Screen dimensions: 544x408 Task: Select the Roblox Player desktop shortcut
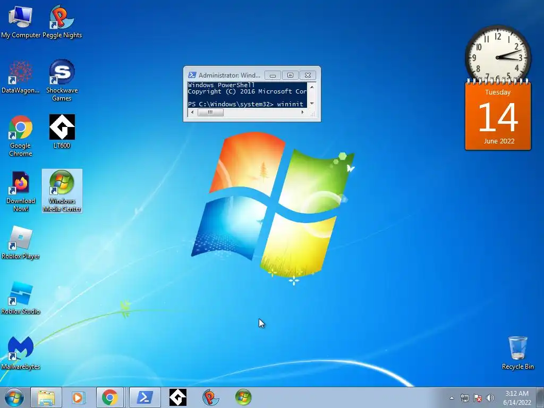21,242
